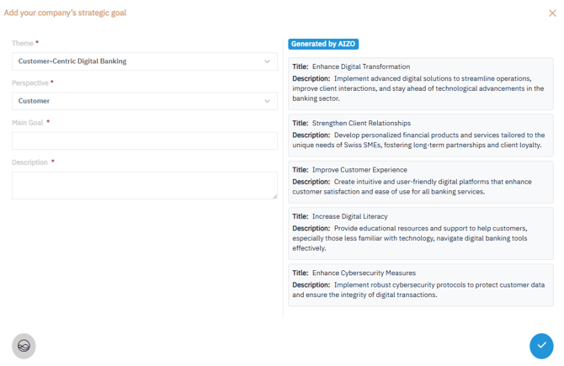Click the Theme field label
564x366 pixels.
coord(23,43)
